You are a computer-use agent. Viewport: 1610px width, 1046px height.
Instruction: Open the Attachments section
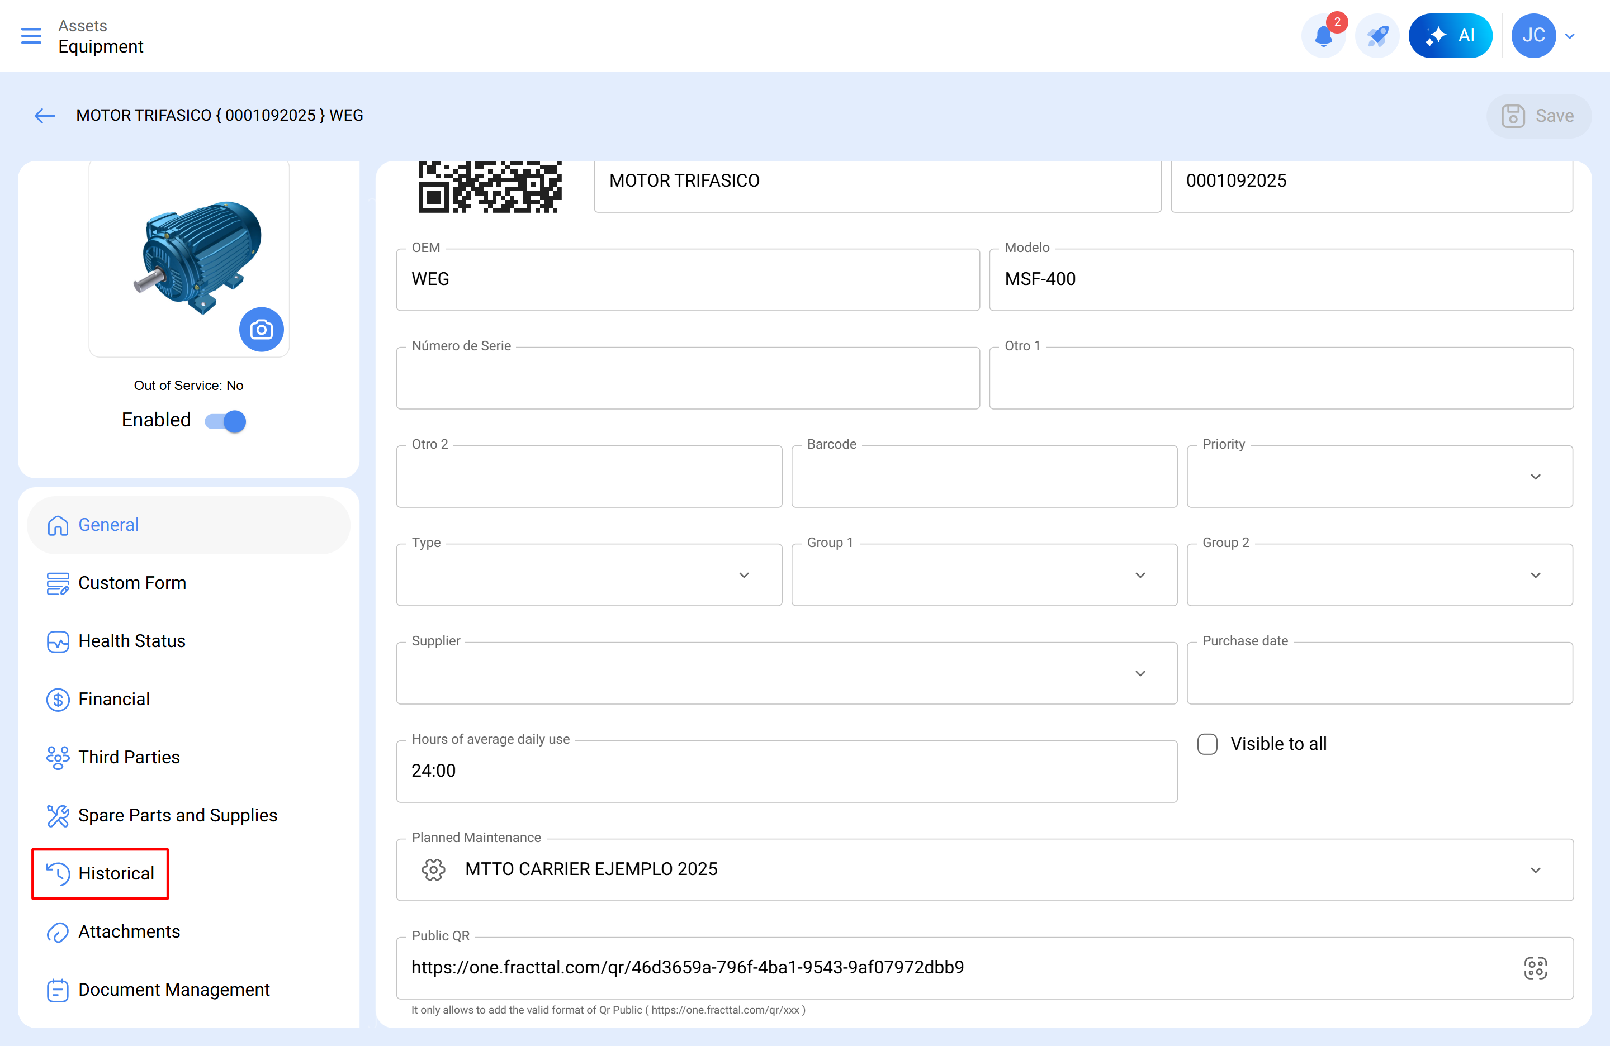[128, 931]
